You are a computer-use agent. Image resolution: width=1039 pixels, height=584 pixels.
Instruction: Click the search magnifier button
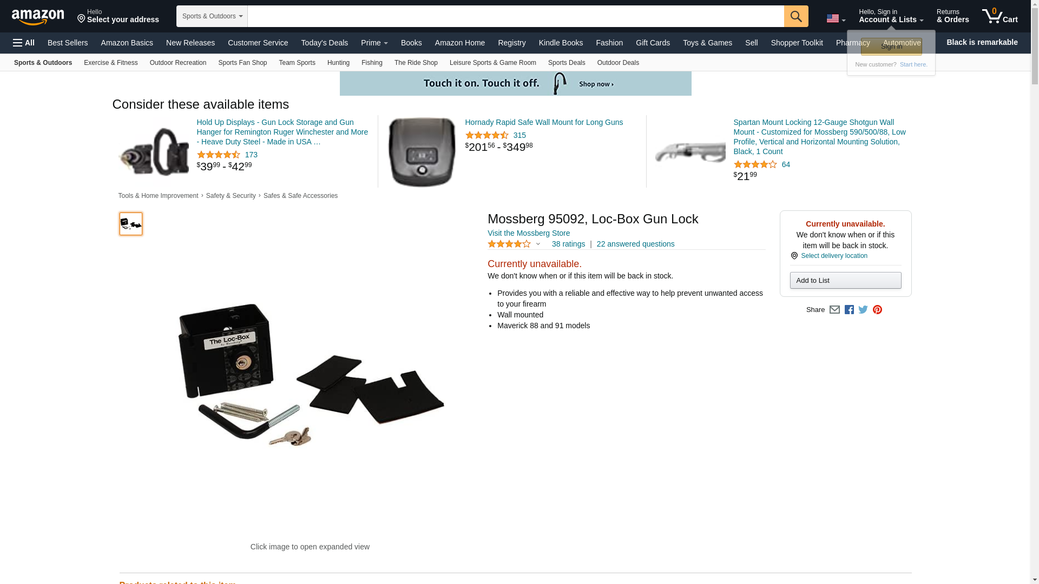pos(795,16)
